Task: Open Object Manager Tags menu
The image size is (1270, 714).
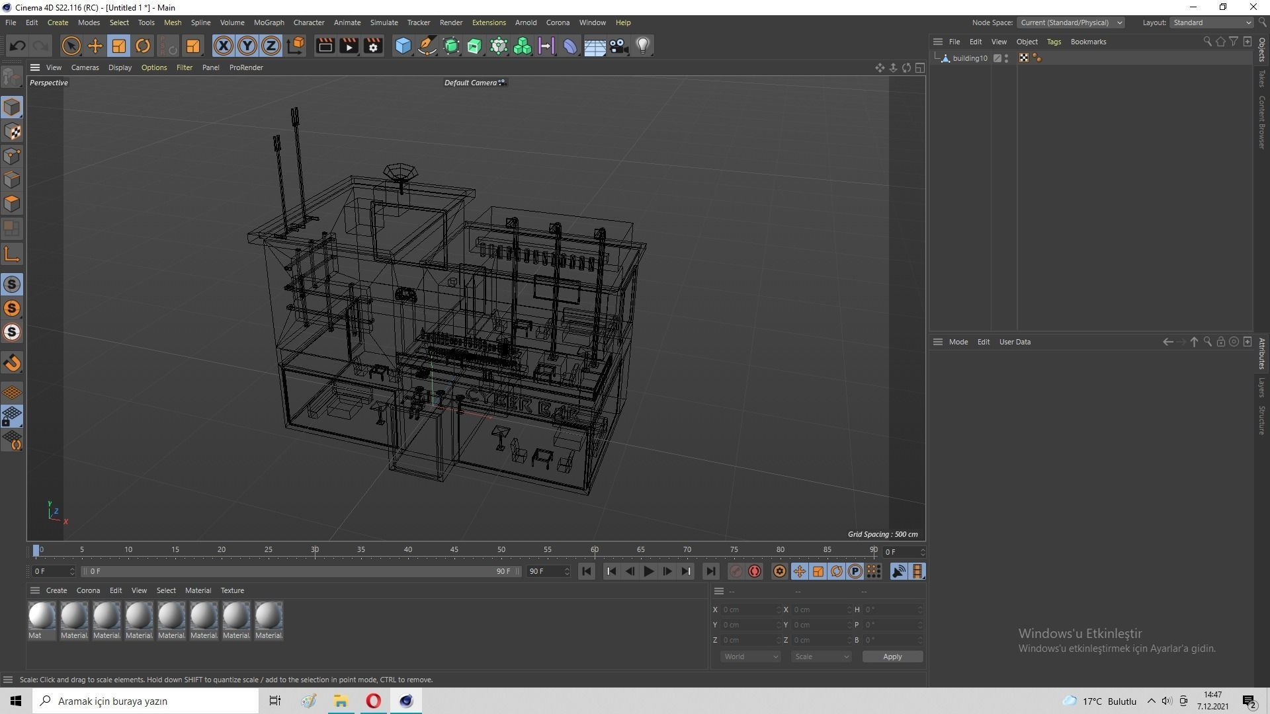Action: pyautogui.click(x=1054, y=42)
